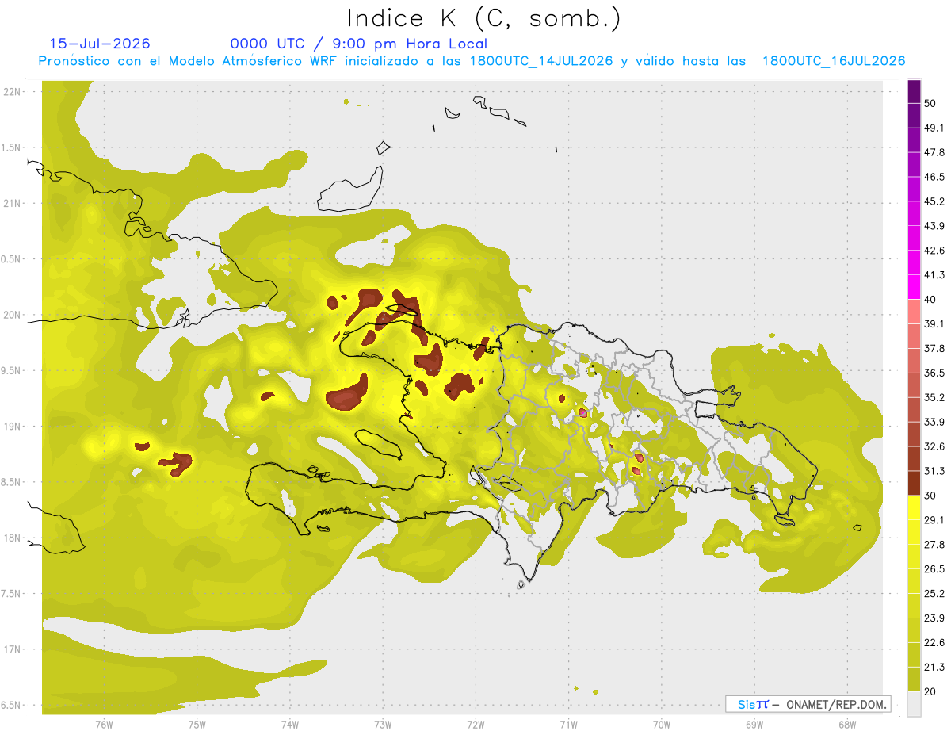951x735 pixels.
Task: Click the 15-Jul-2026 date label
Action: (100, 44)
